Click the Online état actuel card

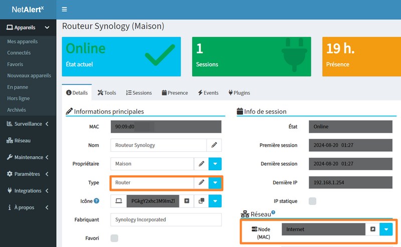tap(121, 57)
